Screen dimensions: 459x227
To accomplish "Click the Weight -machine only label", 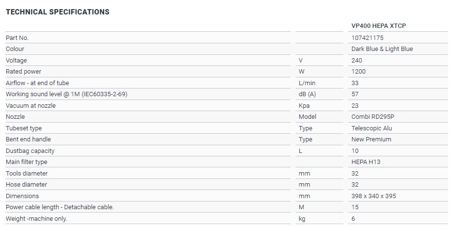I will click(x=37, y=219).
